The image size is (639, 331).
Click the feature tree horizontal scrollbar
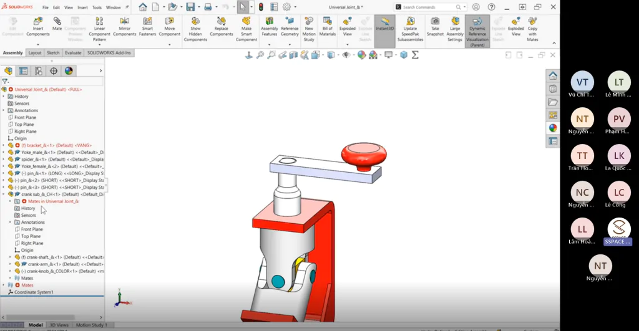tap(40, 317)
